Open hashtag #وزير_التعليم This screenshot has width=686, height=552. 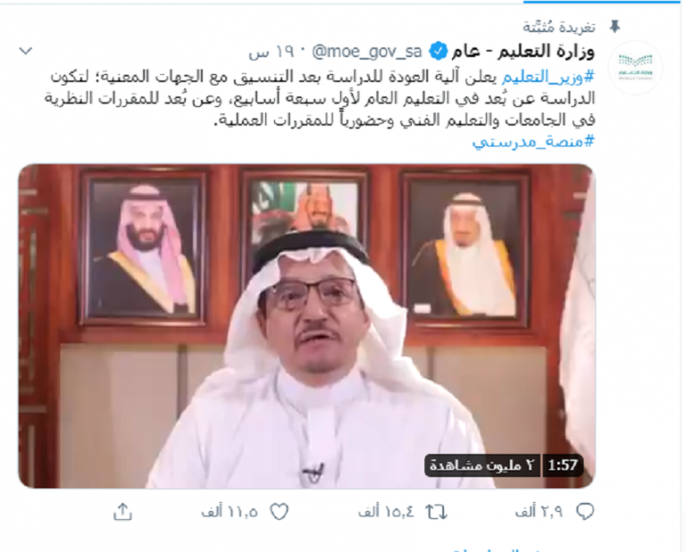[x=548, y=77]
